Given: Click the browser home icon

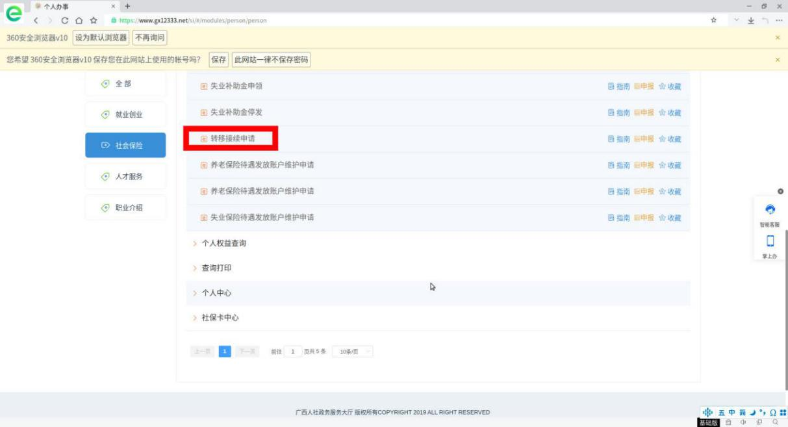Looking at the screenshot, I should (79, 20).
